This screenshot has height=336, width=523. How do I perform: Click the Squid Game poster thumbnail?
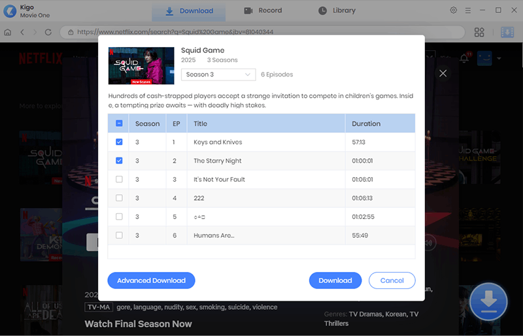pos(141,65)
